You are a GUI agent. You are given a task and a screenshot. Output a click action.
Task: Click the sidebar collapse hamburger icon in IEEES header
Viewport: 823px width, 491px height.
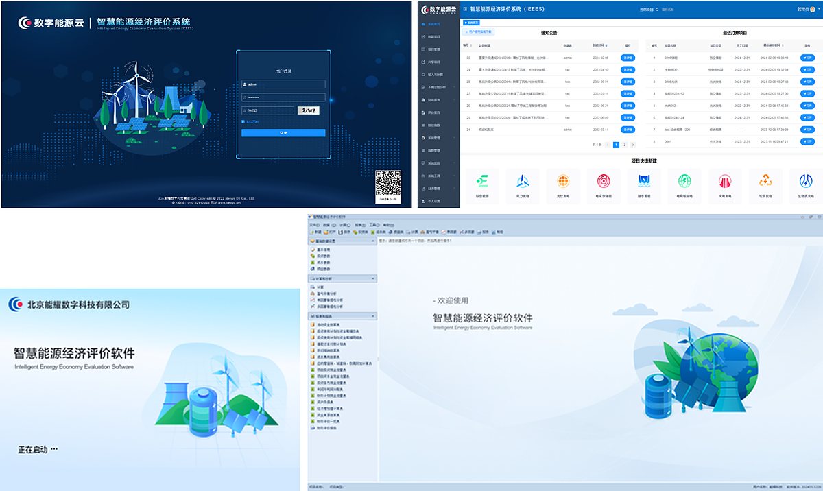[x=465, y=9]
